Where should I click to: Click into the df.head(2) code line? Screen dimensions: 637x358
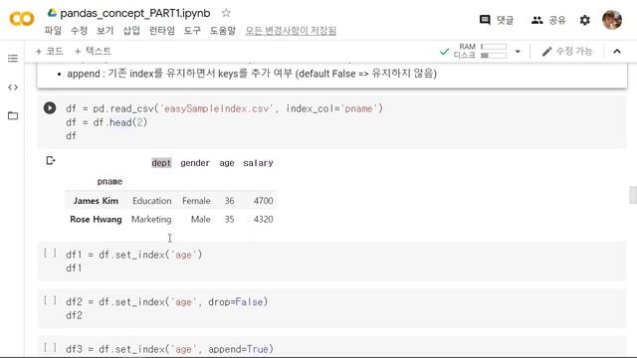106,122
